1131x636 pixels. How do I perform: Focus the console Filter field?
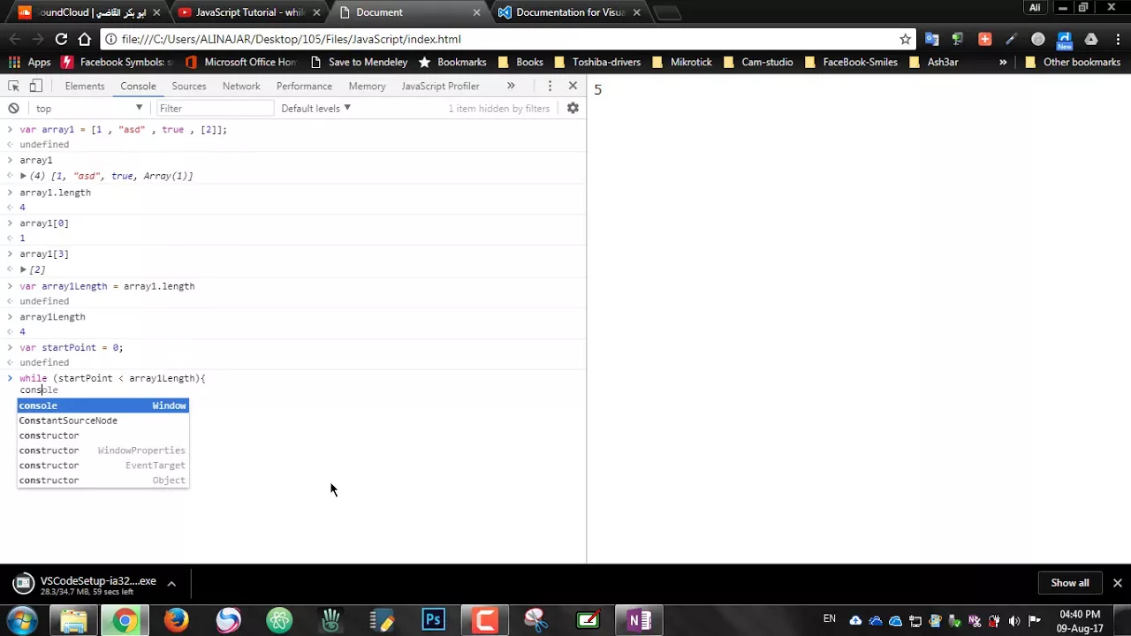215,108
